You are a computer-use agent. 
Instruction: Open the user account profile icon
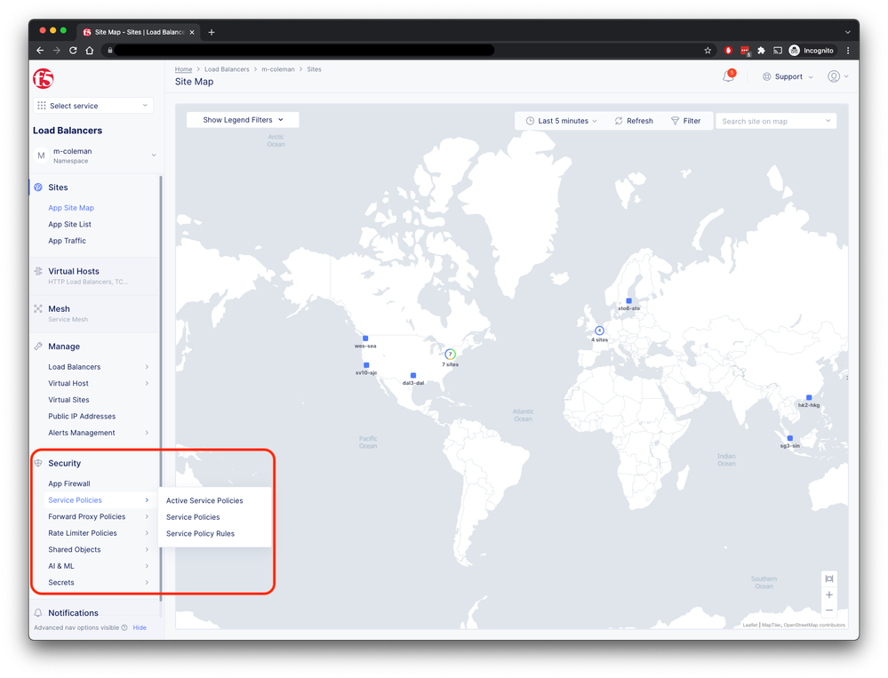(x=834, y=76)
